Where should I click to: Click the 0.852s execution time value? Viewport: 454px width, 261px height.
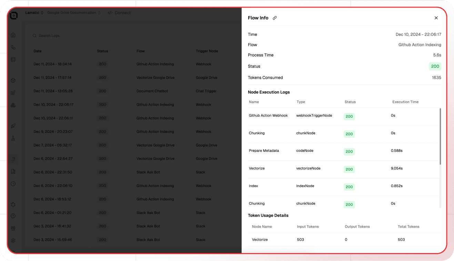click(397, 186)
